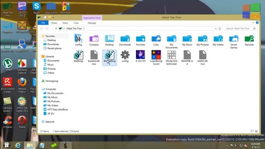
Task: Open the Downloads folder in file list
Action: [x=125, y=40]
